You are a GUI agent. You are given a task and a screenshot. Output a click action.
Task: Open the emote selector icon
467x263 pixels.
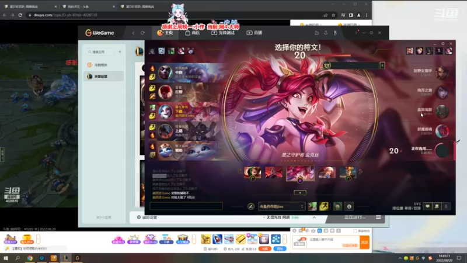349,206
